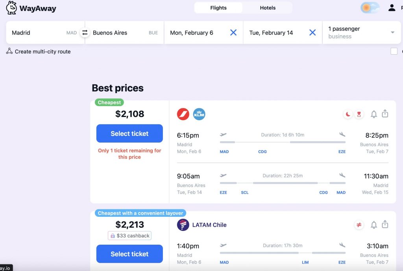Click the Cheapest with a convenient layover label
Viewport: 403px width, 271px height.
point(140,213)
